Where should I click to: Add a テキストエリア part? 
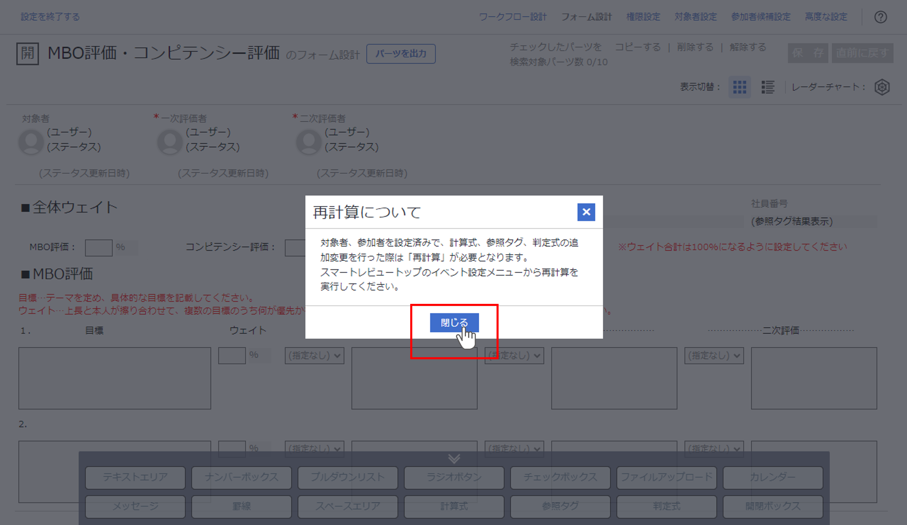pyautogui.click(x=135, y=478)
